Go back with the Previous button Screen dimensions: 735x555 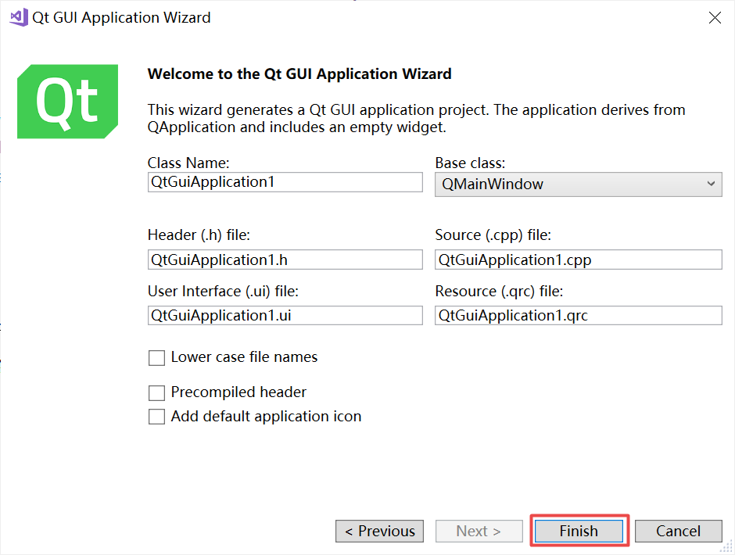tap(380, 531)
